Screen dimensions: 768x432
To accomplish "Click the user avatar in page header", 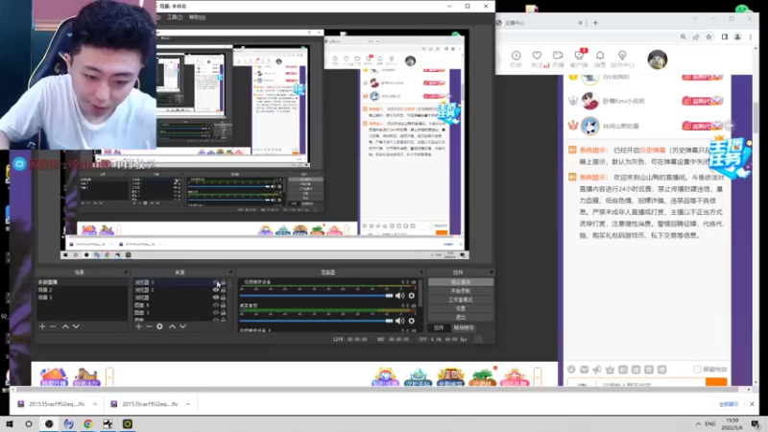I will (x=658, y=60).
